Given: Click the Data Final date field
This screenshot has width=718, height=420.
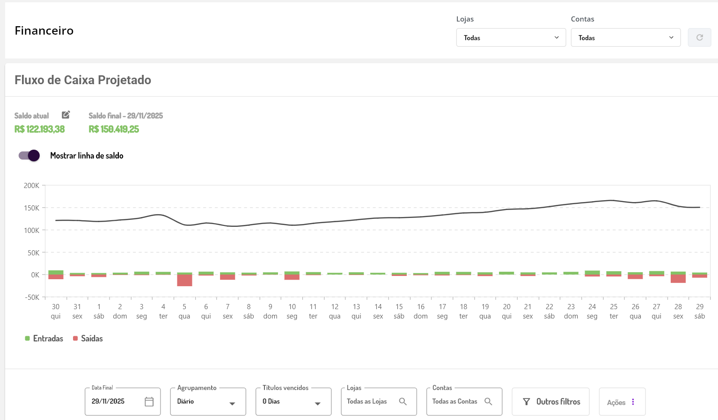Looking at the screenshot, I should 115,402.
